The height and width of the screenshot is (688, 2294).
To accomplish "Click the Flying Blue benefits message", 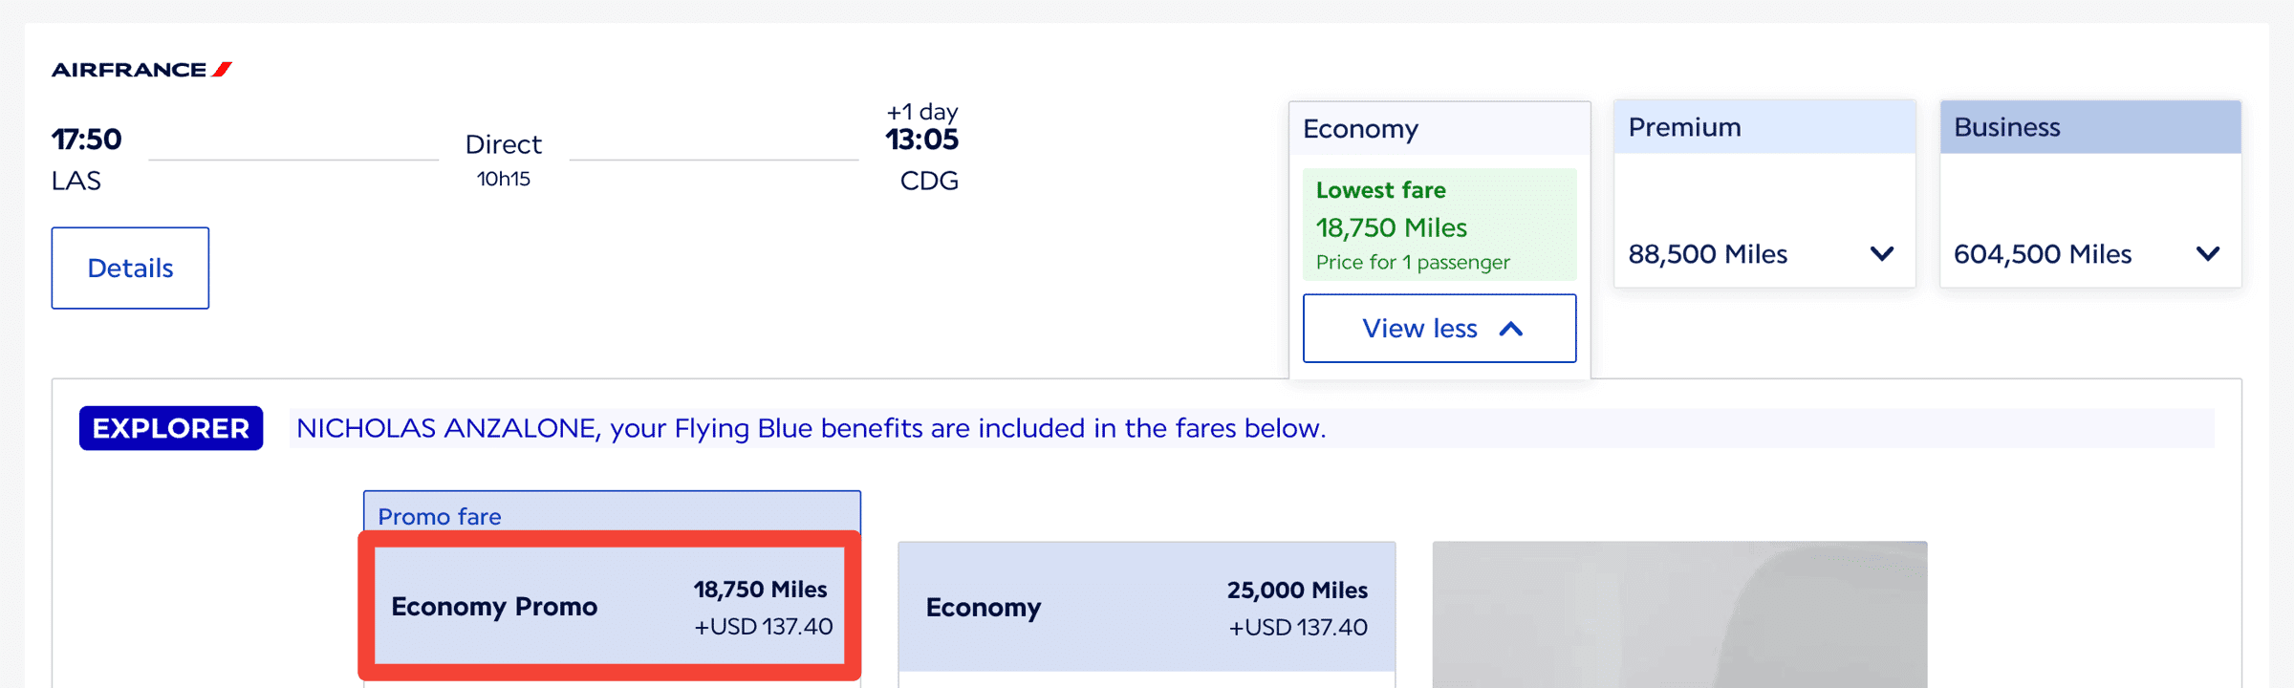I will (x=811, y=428).
